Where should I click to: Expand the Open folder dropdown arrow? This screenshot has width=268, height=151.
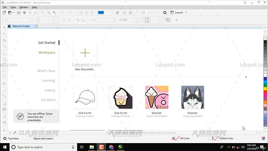[14, 12]
